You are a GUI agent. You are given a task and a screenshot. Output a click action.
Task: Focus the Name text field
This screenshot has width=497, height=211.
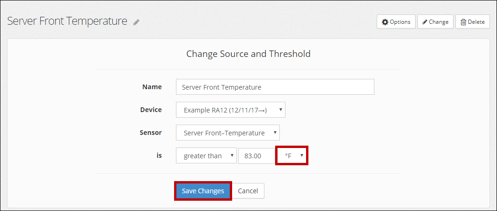pyautogui.click(x=275, y=87)
